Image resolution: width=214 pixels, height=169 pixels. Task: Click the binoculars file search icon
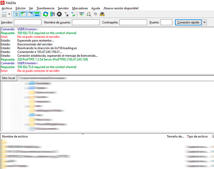(103, 14)
